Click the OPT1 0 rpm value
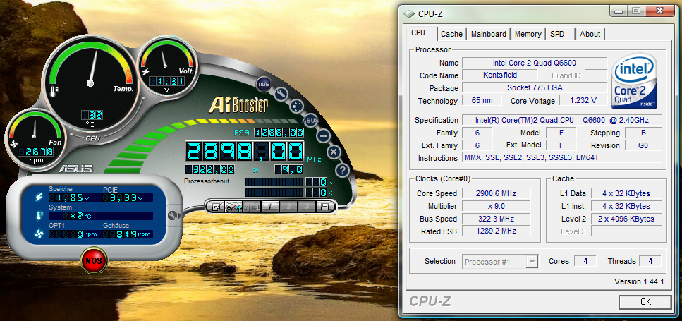This screenshot has width=682, height=321. [73, 234]
